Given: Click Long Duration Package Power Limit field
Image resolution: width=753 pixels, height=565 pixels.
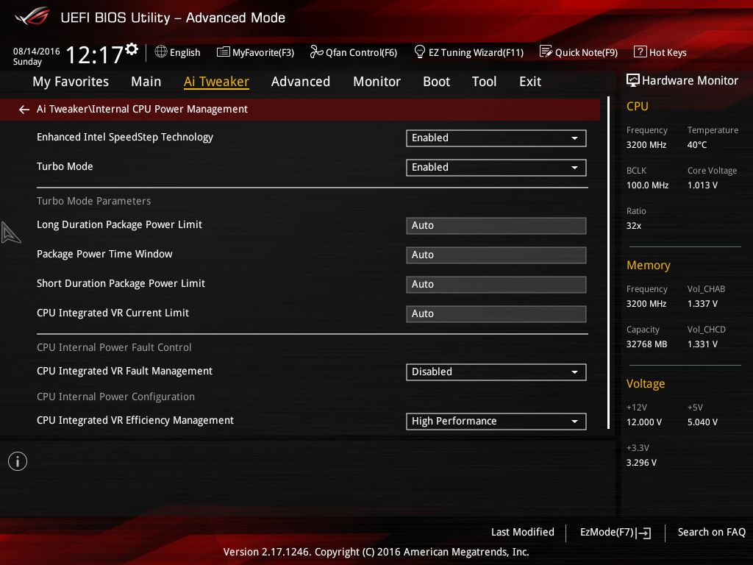Looking at the screenshot, I should 496,225.
